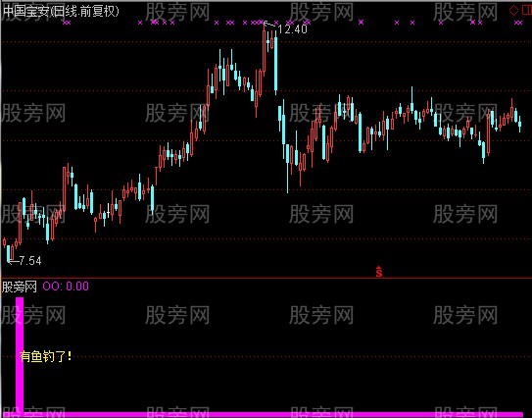Click the 股旁网 indicator name label
Image resolution: width=532 pixels, height=418 pixels.
[20, 287]
